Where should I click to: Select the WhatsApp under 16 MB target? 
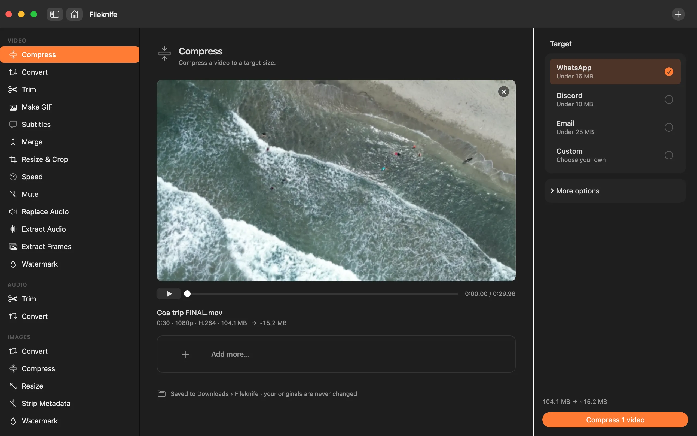coord(615,71)
